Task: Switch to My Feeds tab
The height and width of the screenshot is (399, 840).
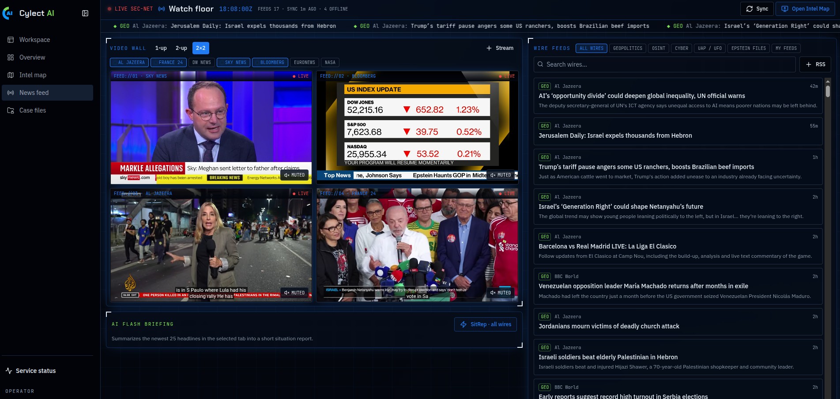Action: [x=786, y=48]
